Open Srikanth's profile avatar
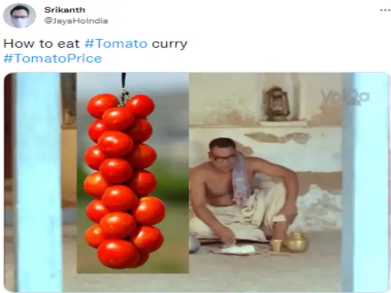 click(x=20, y=16)
